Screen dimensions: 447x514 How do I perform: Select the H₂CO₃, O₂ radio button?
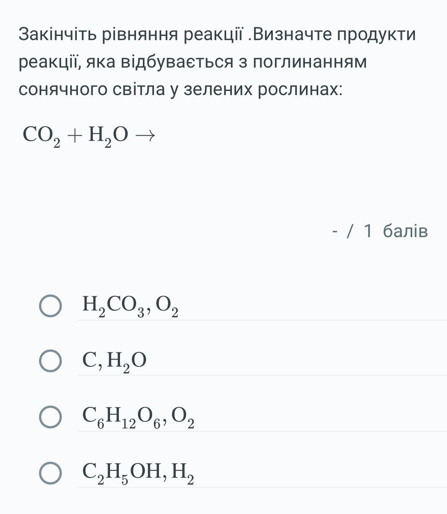[50, 306]
